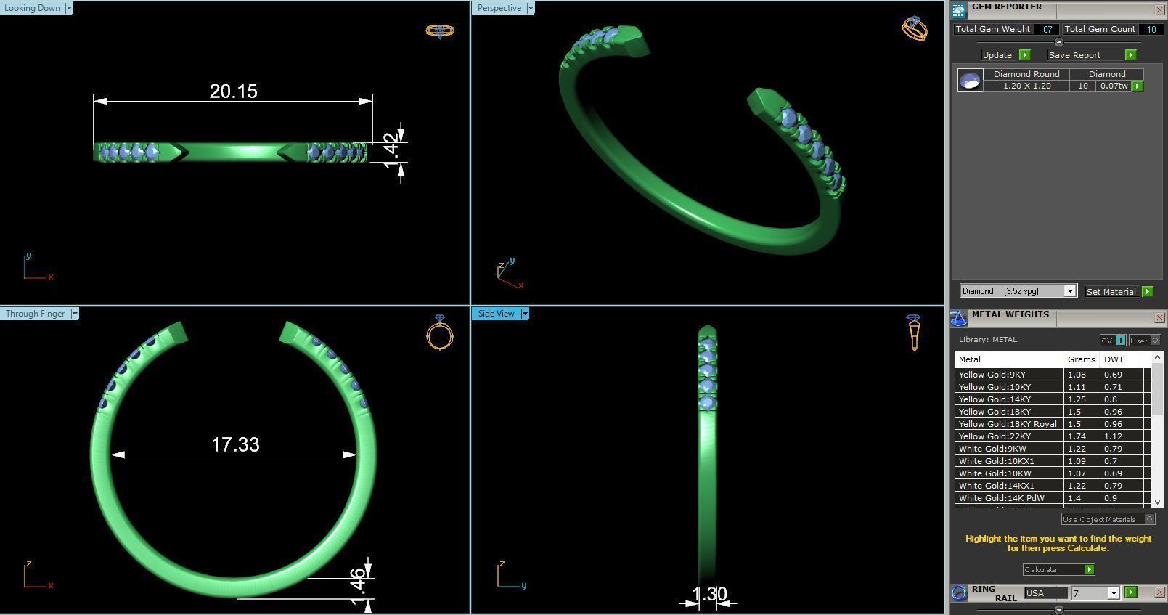Click the Through Finger viewport ring icon
The height and width of the screenshot is (615, 1168).
click(440, 333)
